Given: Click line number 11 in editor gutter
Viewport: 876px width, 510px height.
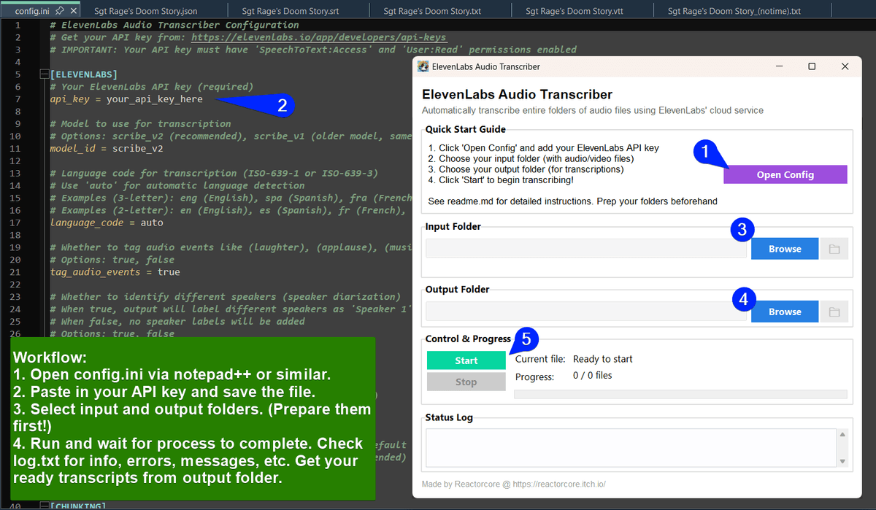Looking at the screenshot, I should [x=15, y=148].
